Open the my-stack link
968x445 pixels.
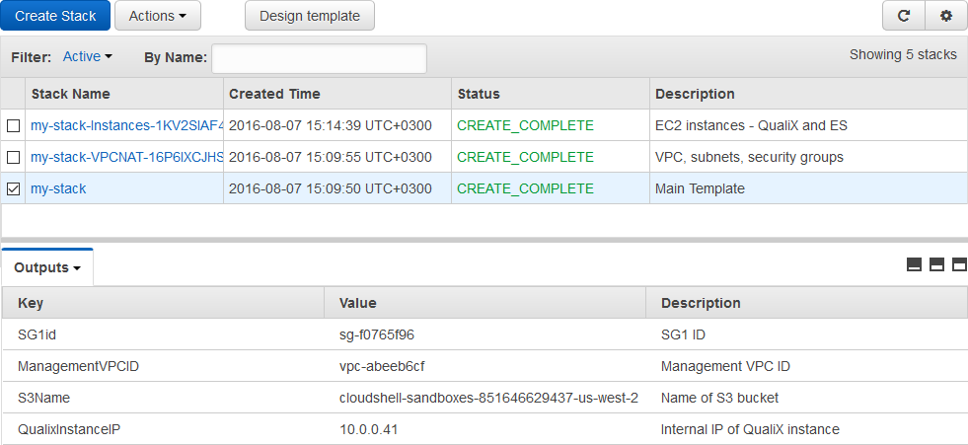58,188
